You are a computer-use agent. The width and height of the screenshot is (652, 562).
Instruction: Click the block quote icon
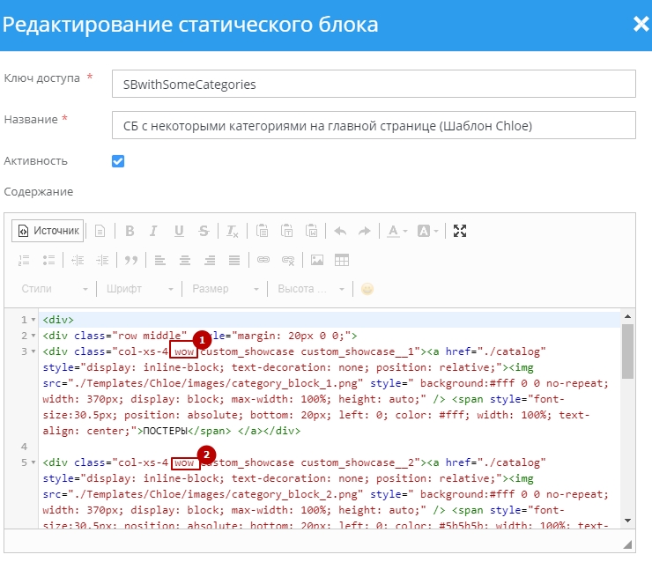(131, 260)
